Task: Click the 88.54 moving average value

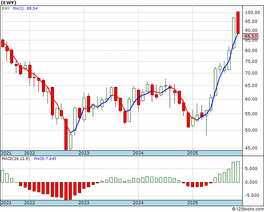Action: tap(32, 9)
